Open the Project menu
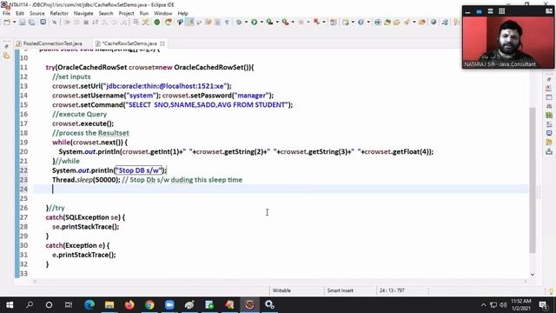 tap(126, 14)
